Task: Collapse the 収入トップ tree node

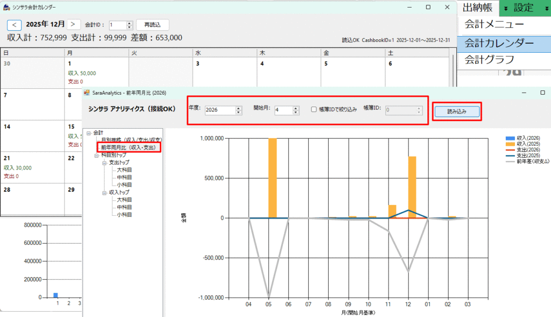Action: pyautogui.click(x=104, y=192)
